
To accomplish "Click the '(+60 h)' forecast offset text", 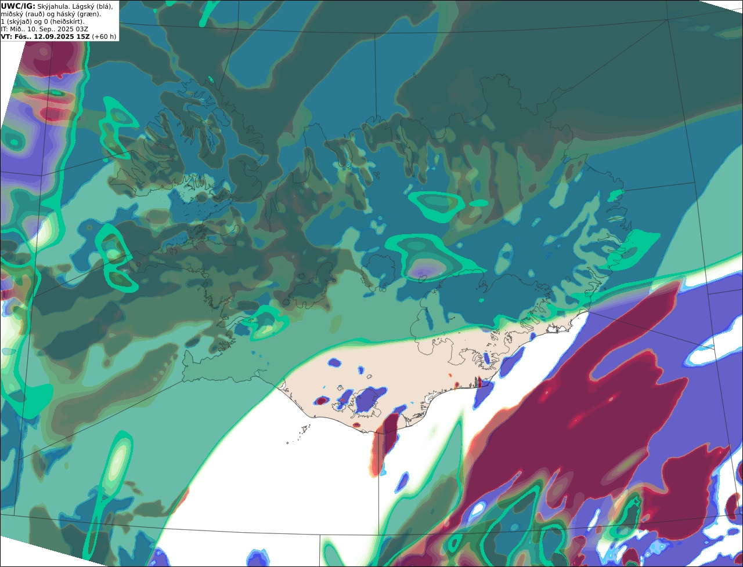I will pos(104,36).
